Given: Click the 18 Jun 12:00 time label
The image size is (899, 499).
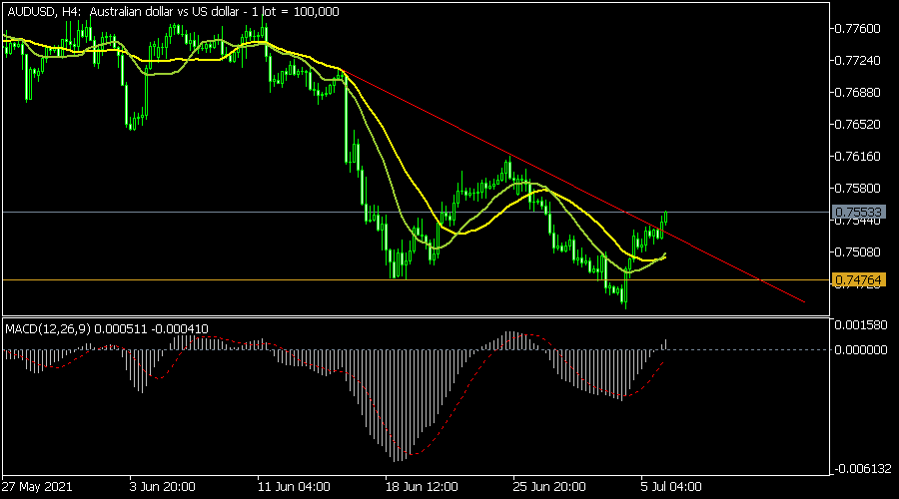Looking at the screenshot, I should pos(422,487).
